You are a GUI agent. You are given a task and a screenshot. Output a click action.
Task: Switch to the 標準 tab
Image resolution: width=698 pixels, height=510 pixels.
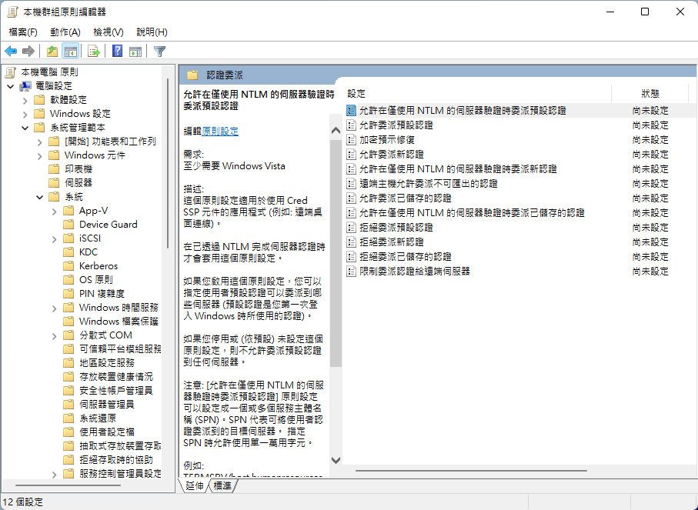[222, 486]
